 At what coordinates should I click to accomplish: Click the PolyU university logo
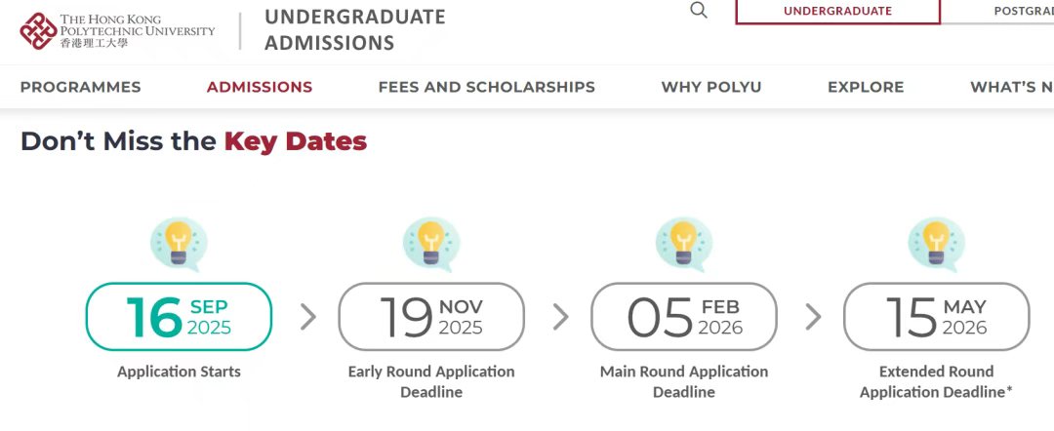coord(117,31)
